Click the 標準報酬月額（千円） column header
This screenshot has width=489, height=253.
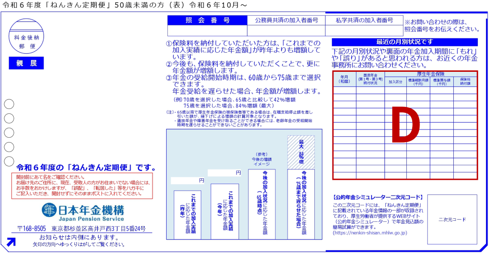click(418, 82)
